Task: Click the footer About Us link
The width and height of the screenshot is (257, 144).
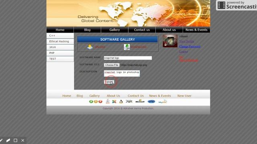Action: [113, 96]
